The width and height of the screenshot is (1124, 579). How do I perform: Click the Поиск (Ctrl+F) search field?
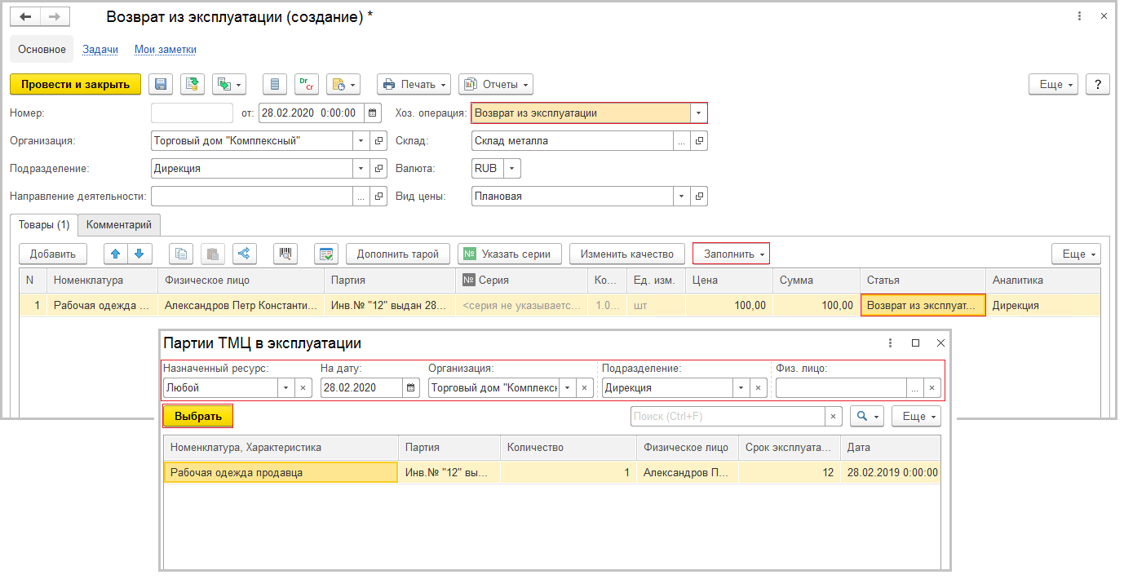click(x=728, y=416)
